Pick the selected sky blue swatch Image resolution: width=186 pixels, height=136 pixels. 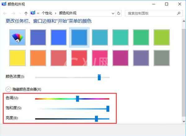click(79, 37)
